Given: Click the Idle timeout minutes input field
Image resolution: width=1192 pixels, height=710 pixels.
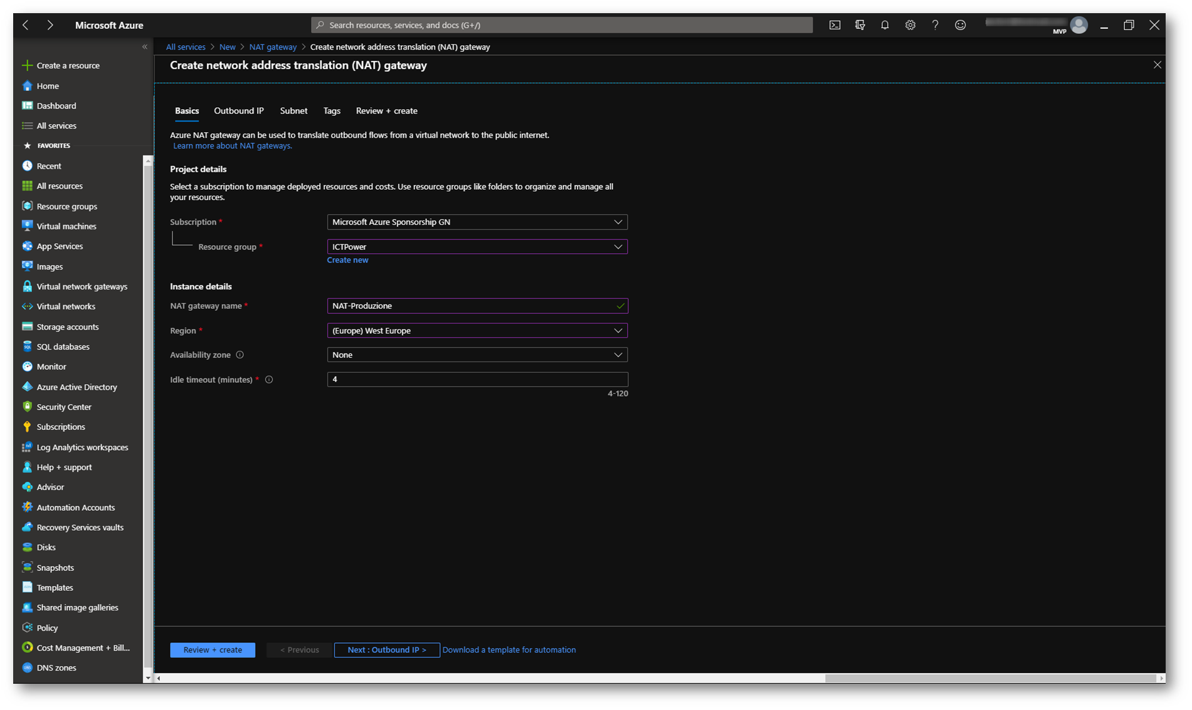Looking at the screenshot, I should pos(477,379).
